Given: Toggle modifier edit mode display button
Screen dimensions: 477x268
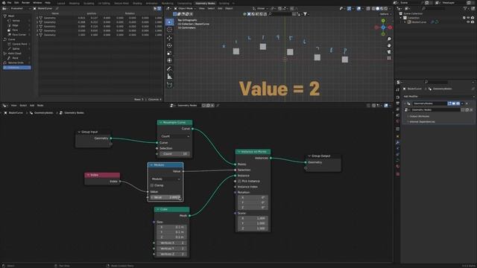Looking at the screenshot, I should pyautogui.click(x=449, y=103).
